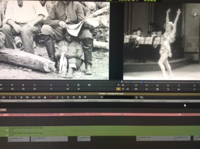
Task: Click gear-like icon at end of timeline toolbar
Action: [x=142, y=98]
